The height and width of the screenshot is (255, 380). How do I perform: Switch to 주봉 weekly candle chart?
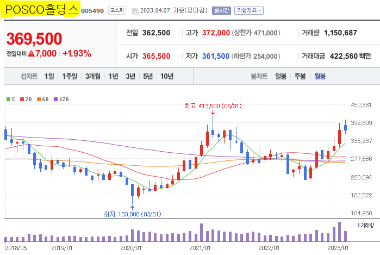(300, 76)
